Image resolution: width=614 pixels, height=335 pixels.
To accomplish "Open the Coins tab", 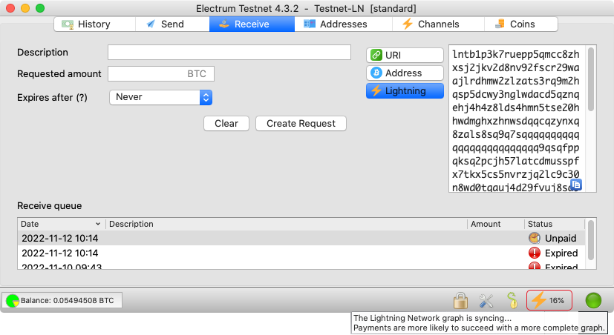I will pyautogui.click(x=520, y=24).
